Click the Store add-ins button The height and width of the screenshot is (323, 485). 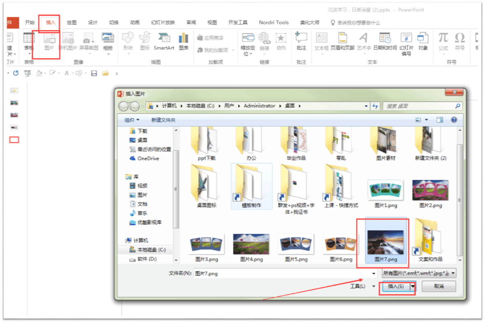210,38
